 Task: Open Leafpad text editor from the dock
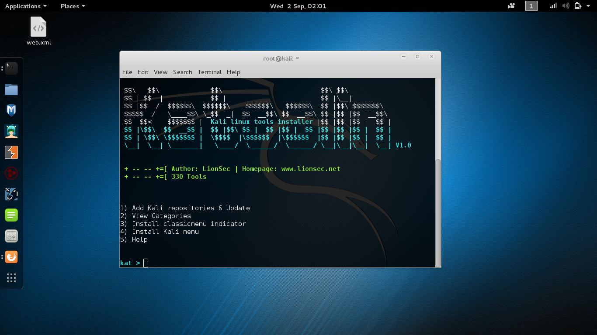(10, 215)
